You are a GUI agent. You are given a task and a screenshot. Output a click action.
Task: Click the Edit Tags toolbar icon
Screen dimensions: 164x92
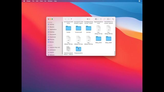(104, 19)
